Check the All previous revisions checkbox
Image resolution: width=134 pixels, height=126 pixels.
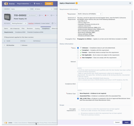pyautogui.click(x=79, y=114)
